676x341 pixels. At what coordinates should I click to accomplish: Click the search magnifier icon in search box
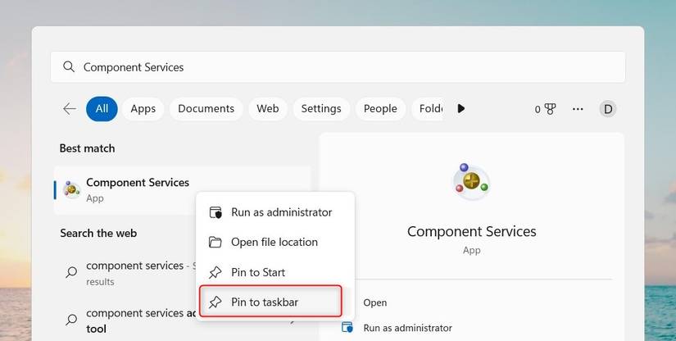click(x=69, y=67)
